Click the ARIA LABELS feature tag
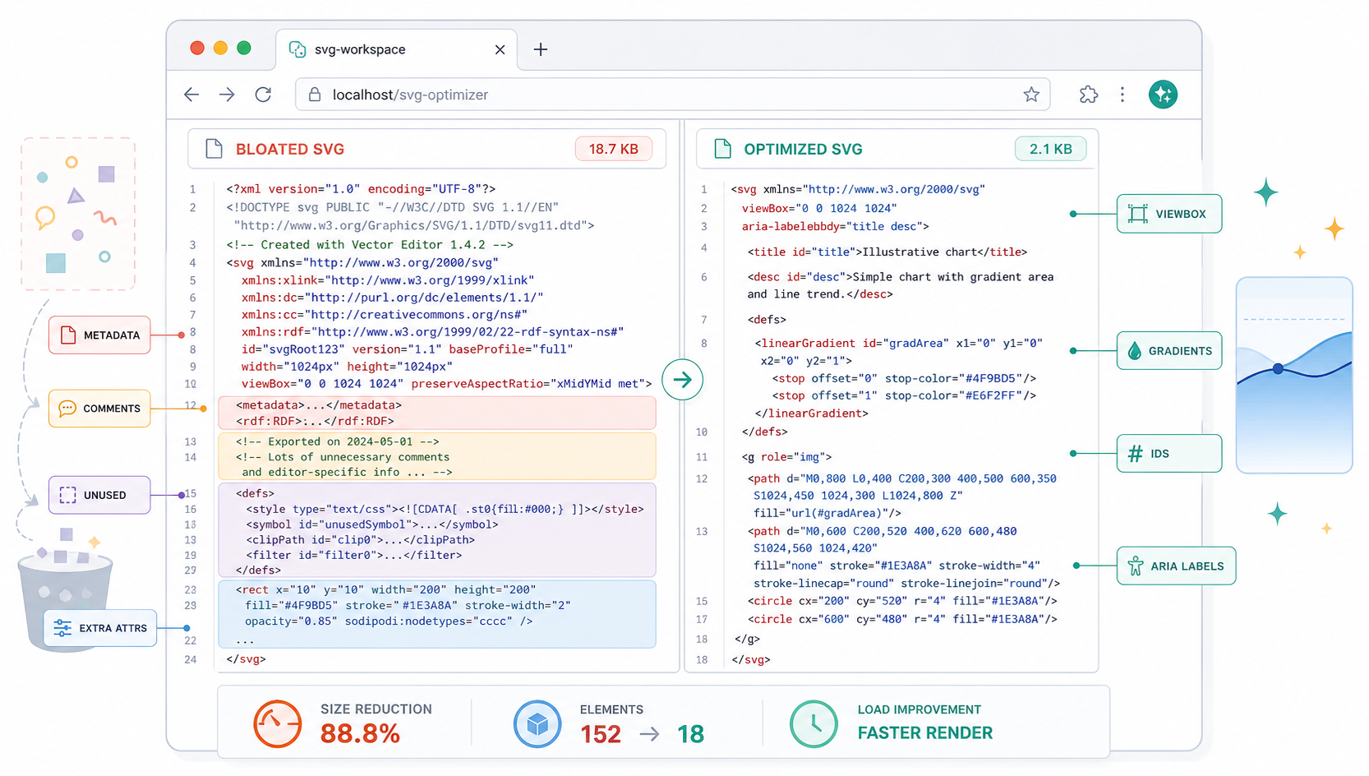The height and width of the screenshot is (776, 1369). coord(1176,566)
